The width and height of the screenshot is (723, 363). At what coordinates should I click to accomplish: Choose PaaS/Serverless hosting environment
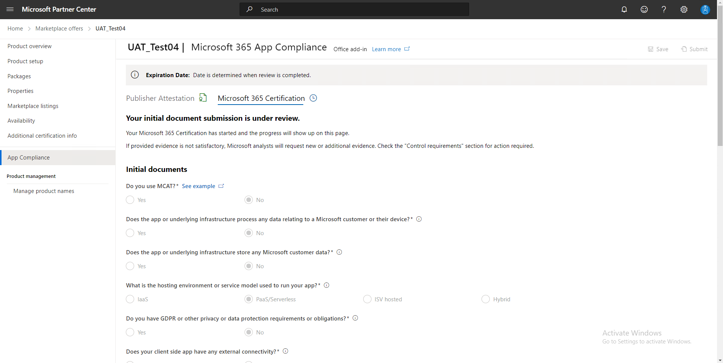click(249, 299)
